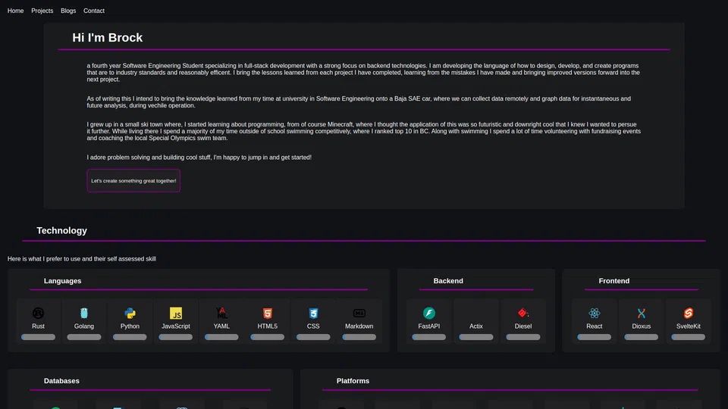Click the Platforms section heading
This screenshot has width=728, height=409.
tap(353, 381)
